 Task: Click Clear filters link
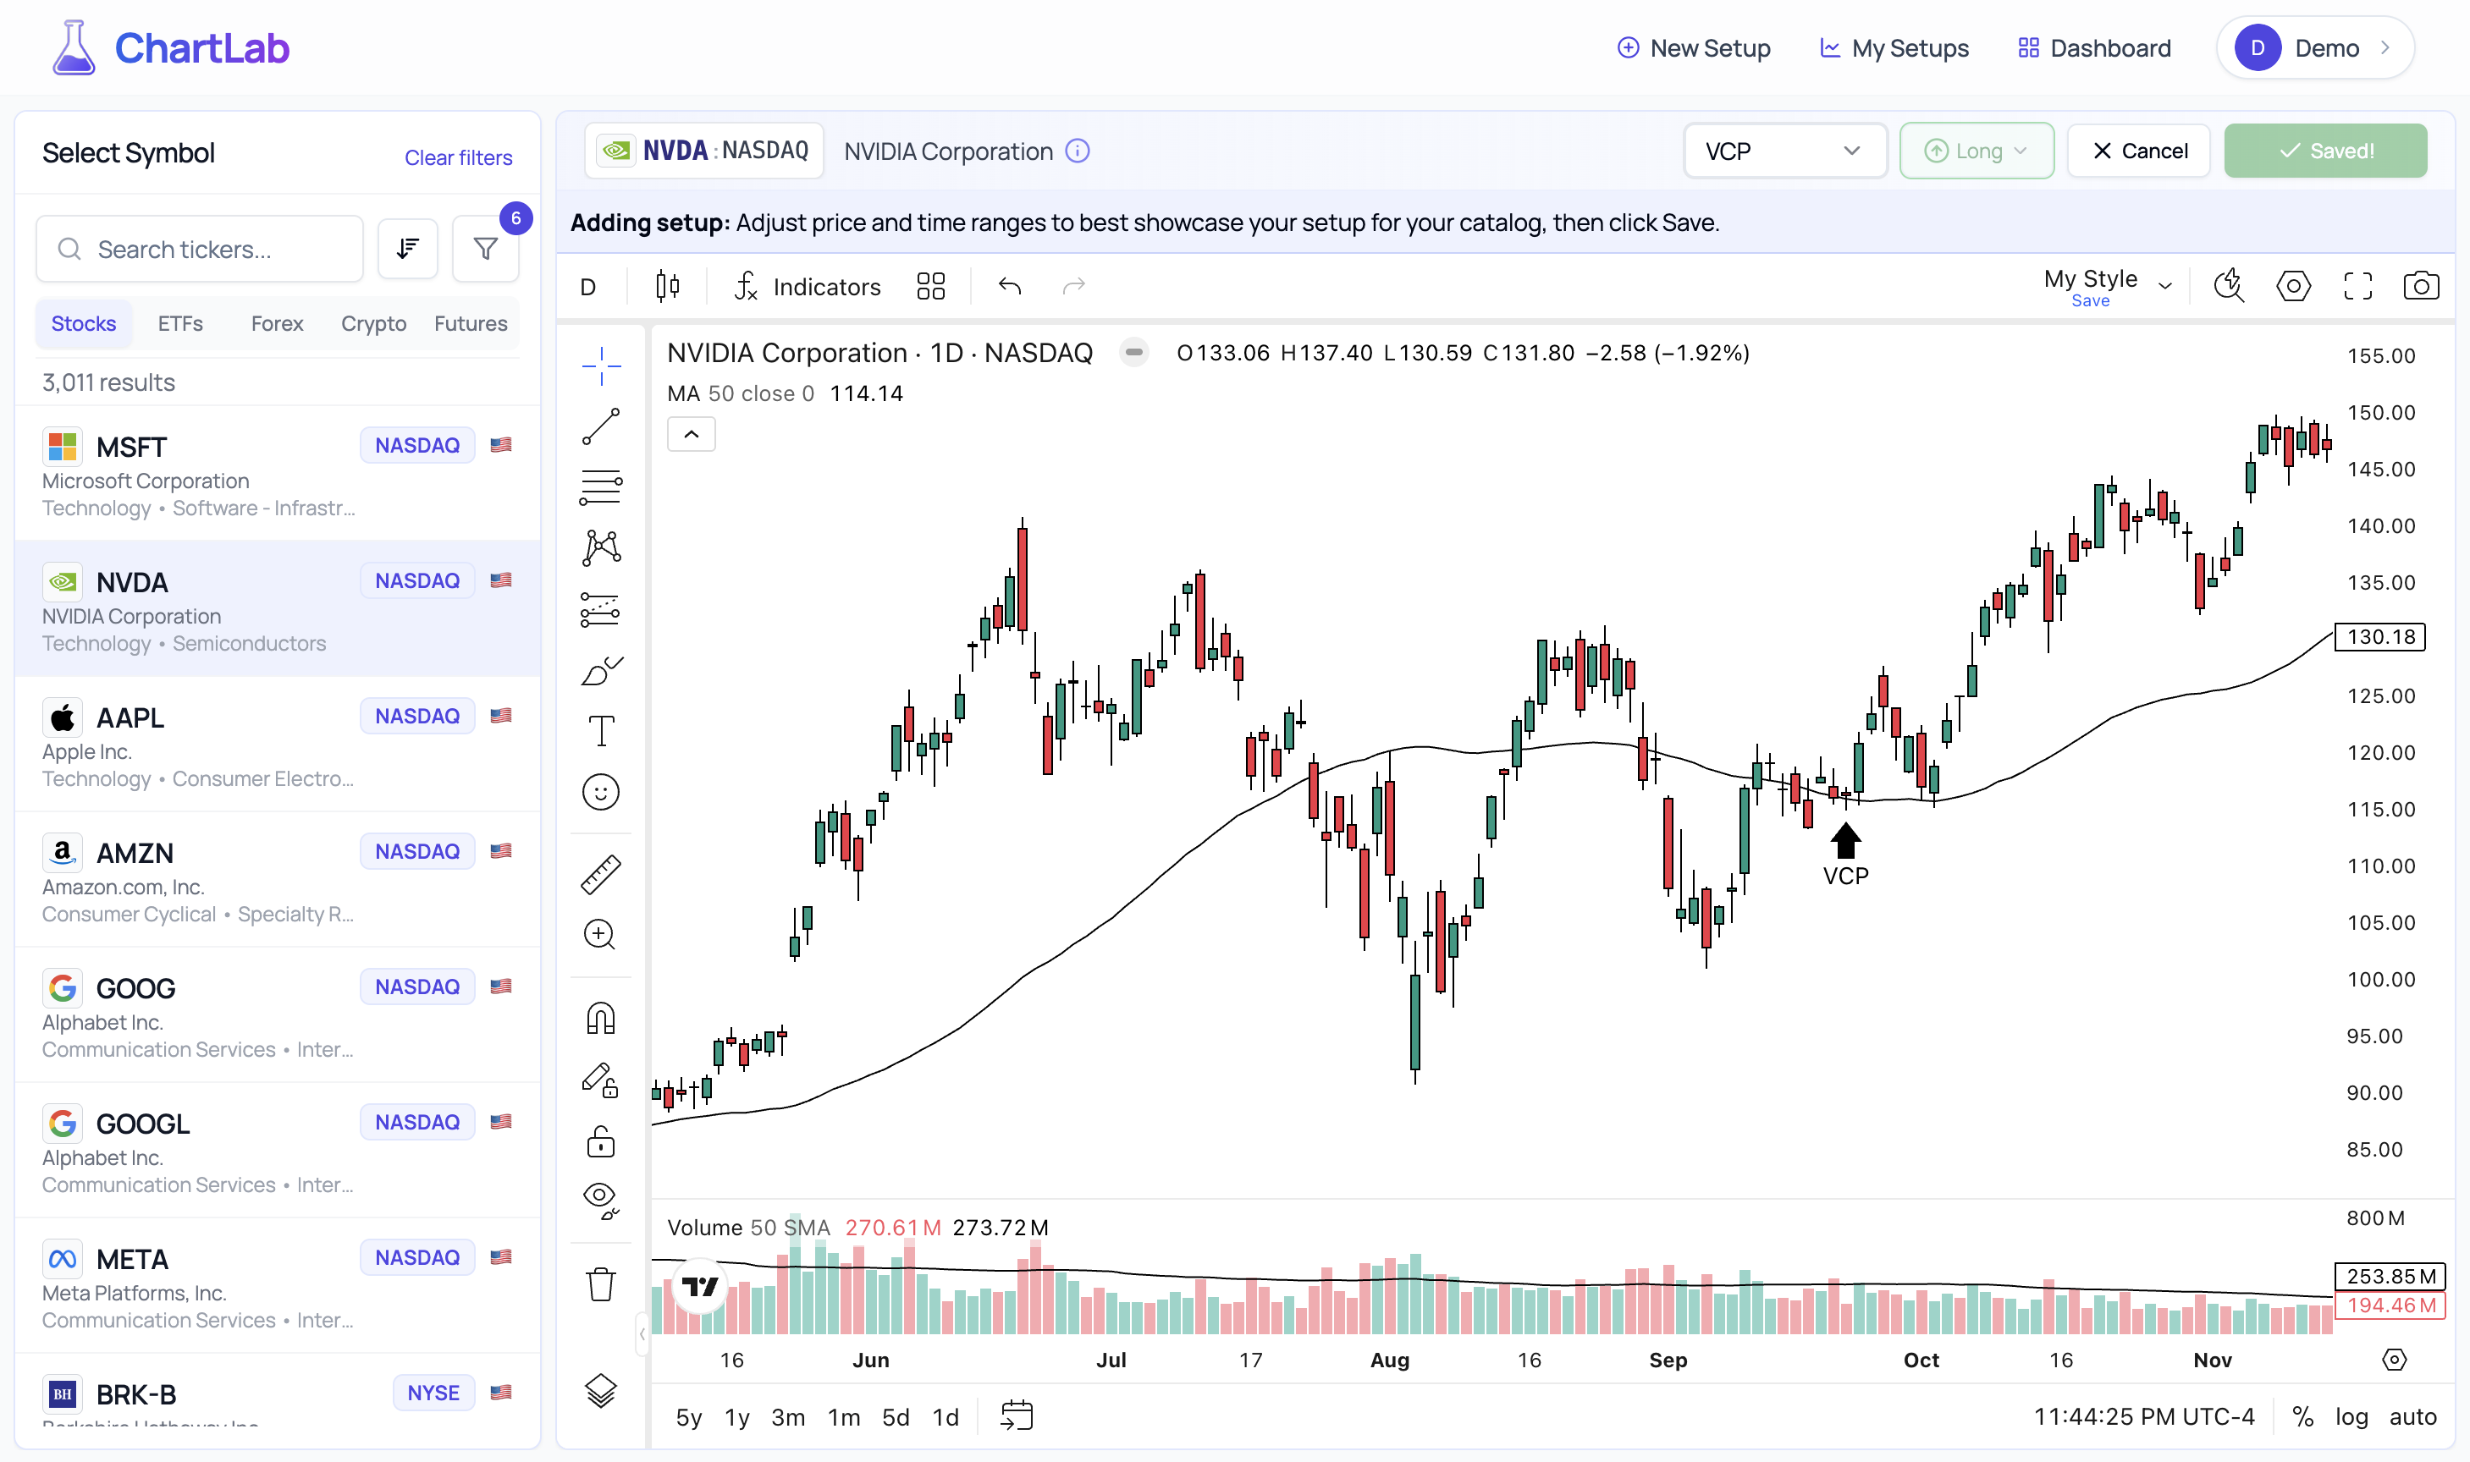click(x=458, y=157)
